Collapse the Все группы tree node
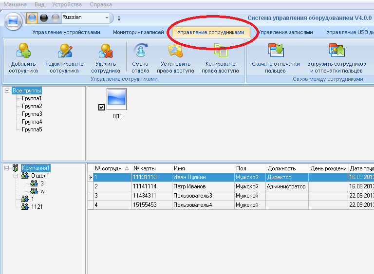This screenshot has height=274, width=374. click(x=7, y=91)
